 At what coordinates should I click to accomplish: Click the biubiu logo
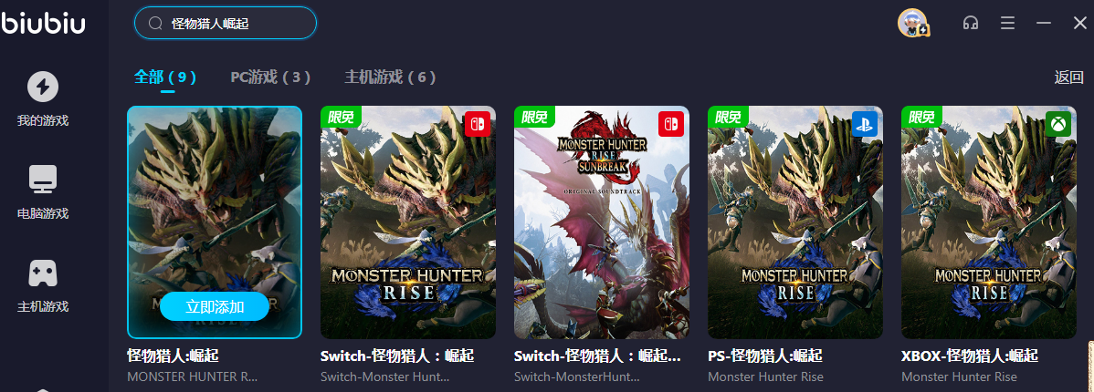43,23
